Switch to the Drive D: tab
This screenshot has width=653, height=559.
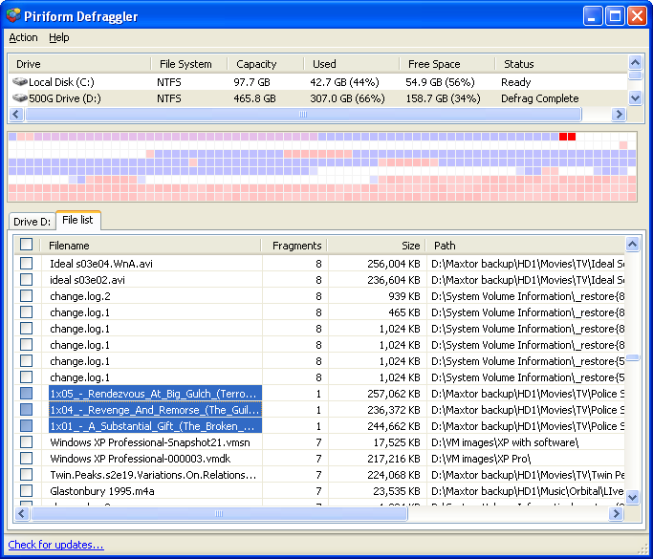(32, 222)
